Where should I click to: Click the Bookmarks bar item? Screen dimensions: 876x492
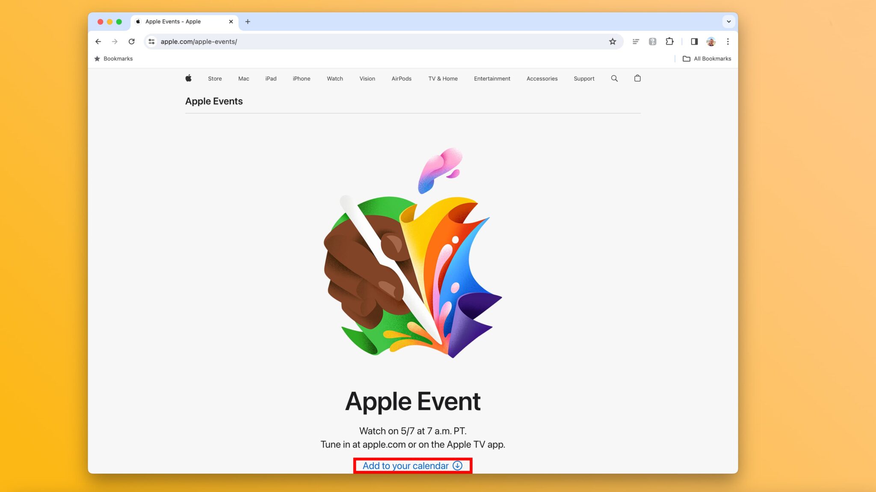(x=113, y=59)
